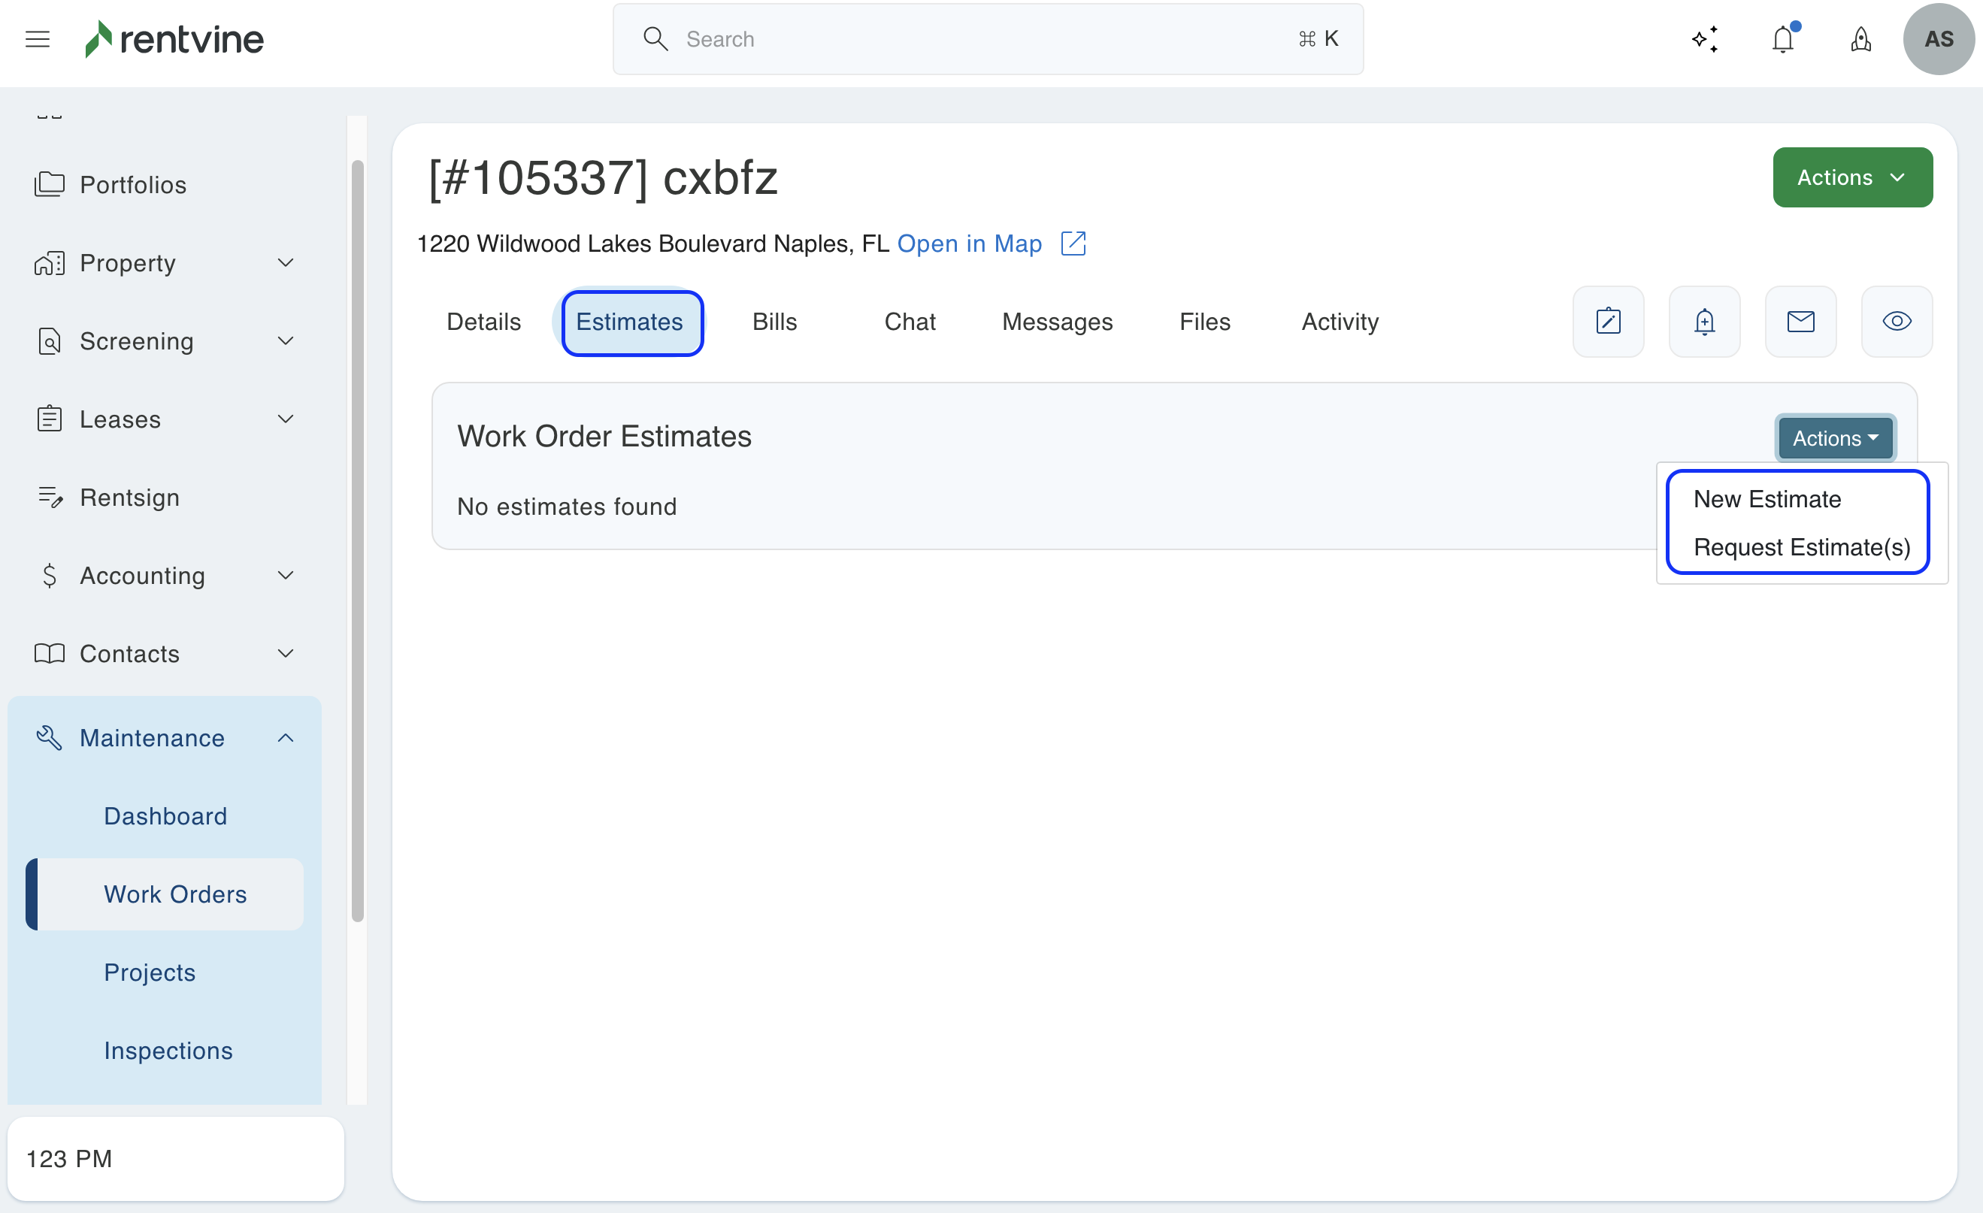Toggle the eye watch visibility icon

click(1896, 322)
